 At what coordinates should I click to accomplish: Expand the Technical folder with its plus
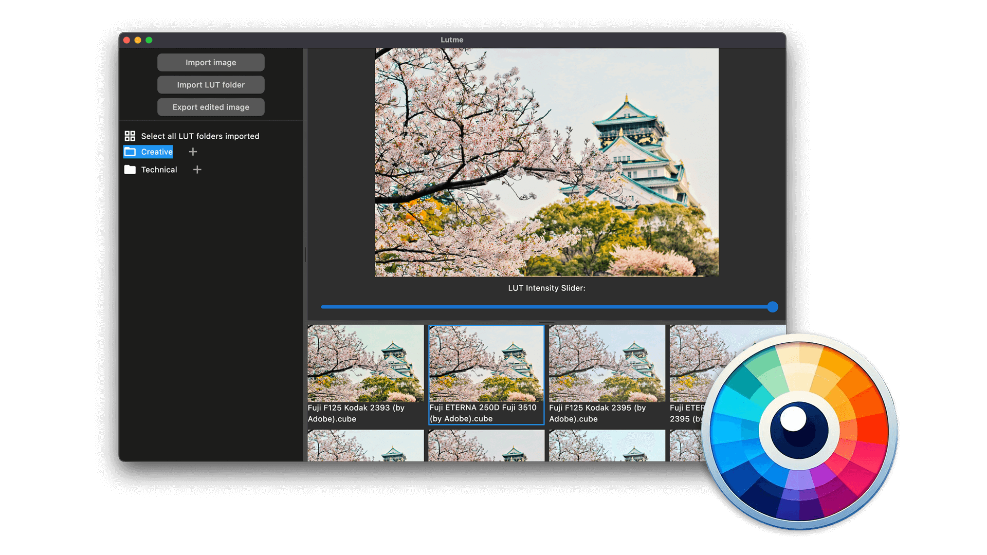197,170
